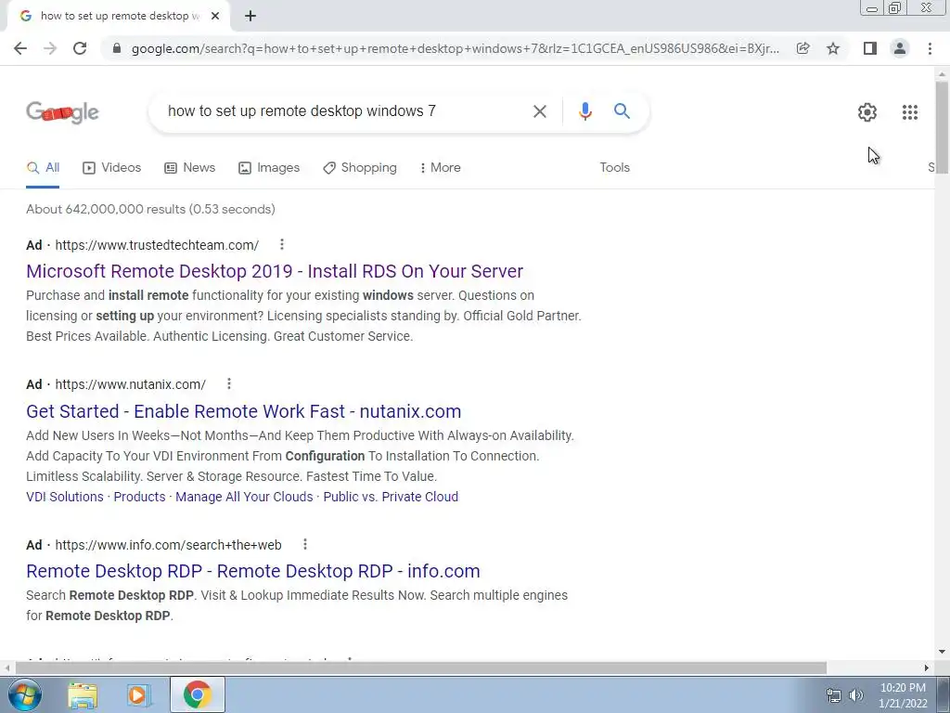Click the lock icon in address bar
This screenshot has height=713, width=950.
pos(117,48)
